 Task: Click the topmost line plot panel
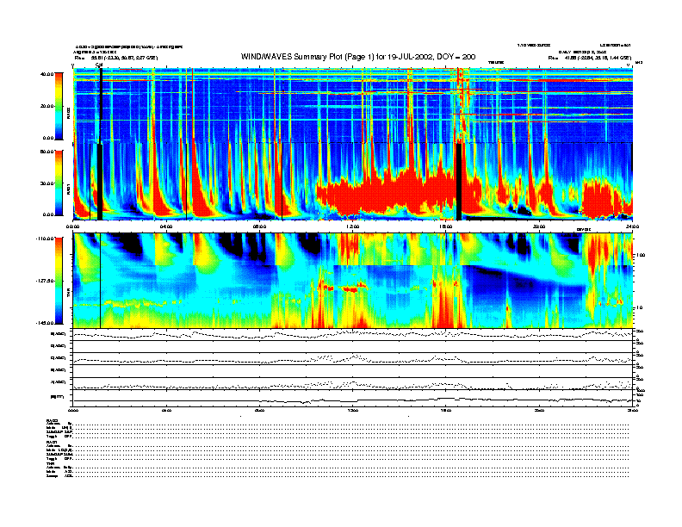tap(353, 334)
